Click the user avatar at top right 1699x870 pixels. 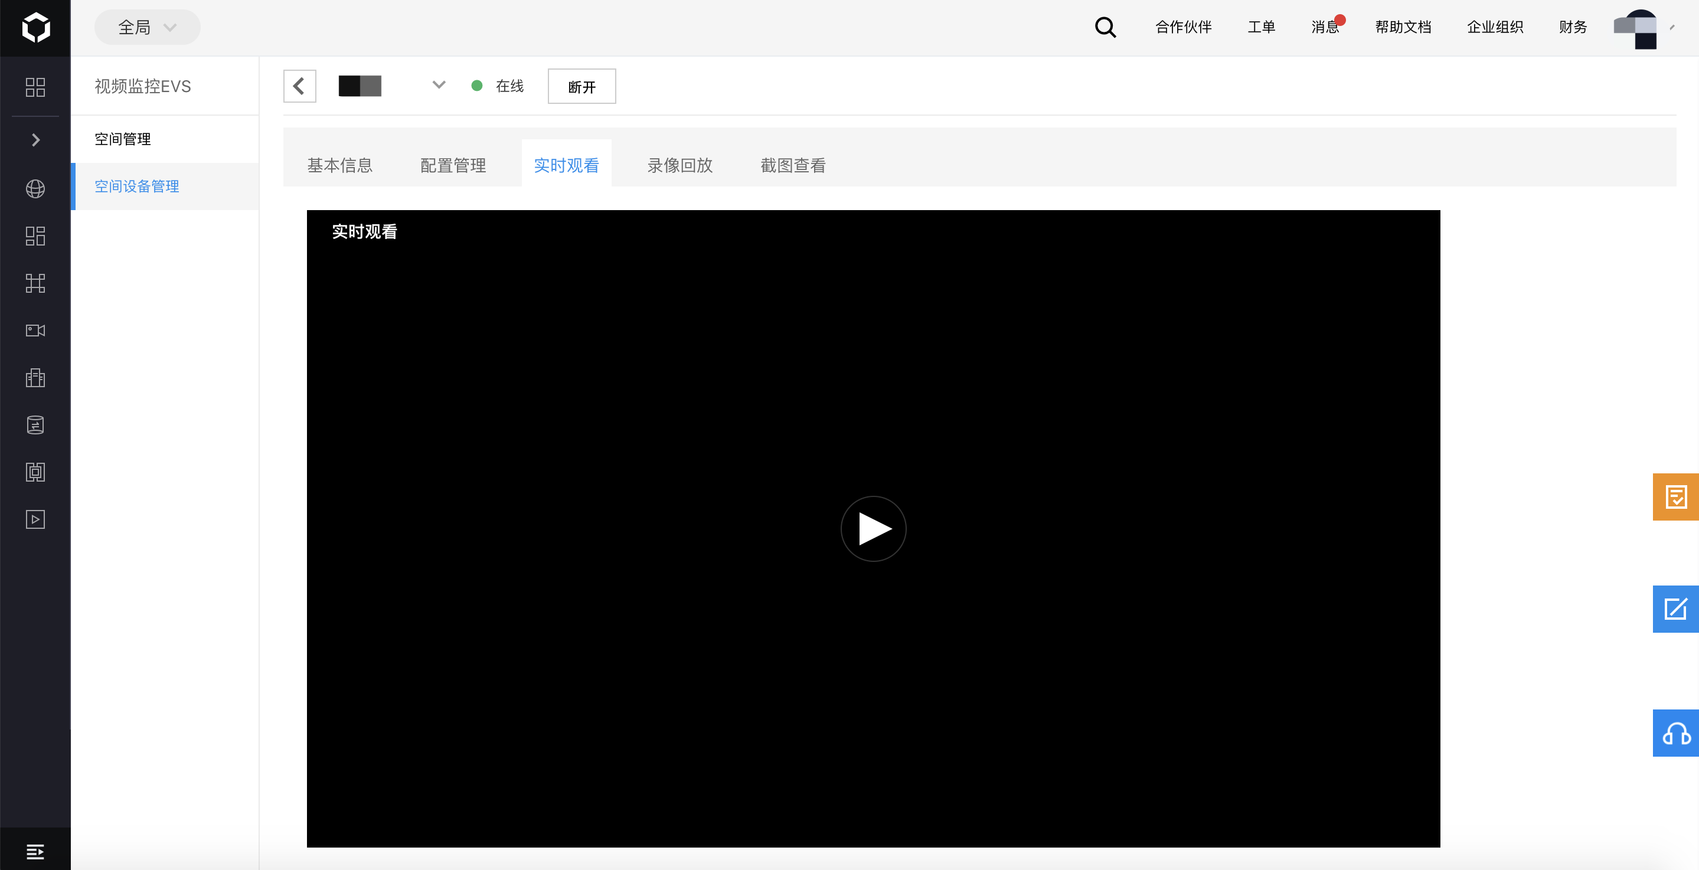(1635, 28)
